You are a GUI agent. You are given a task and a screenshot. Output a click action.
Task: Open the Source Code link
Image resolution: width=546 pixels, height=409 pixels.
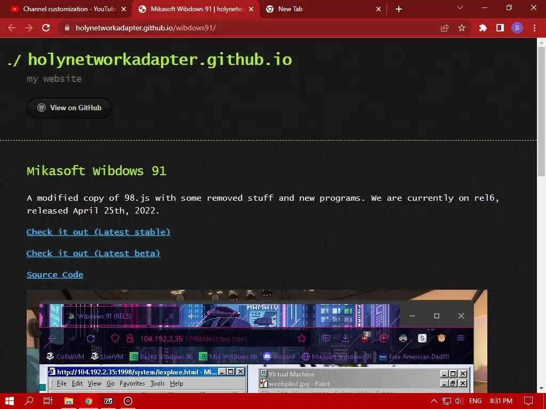55,275
